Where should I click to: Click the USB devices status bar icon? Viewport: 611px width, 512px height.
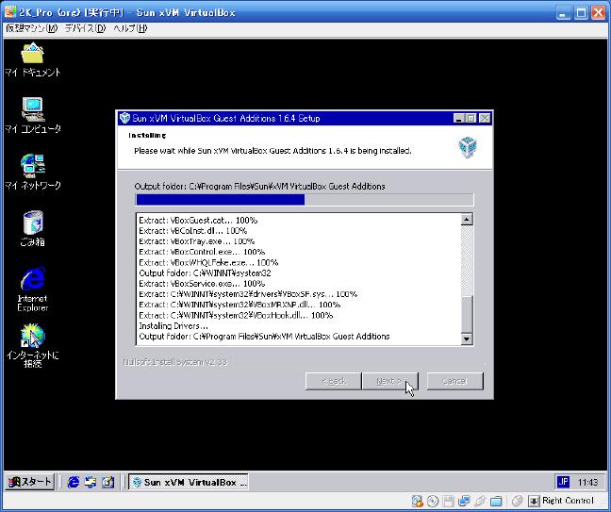click(480, 501)
